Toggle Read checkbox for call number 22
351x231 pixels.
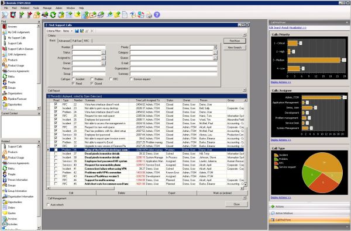pos(56,104)
